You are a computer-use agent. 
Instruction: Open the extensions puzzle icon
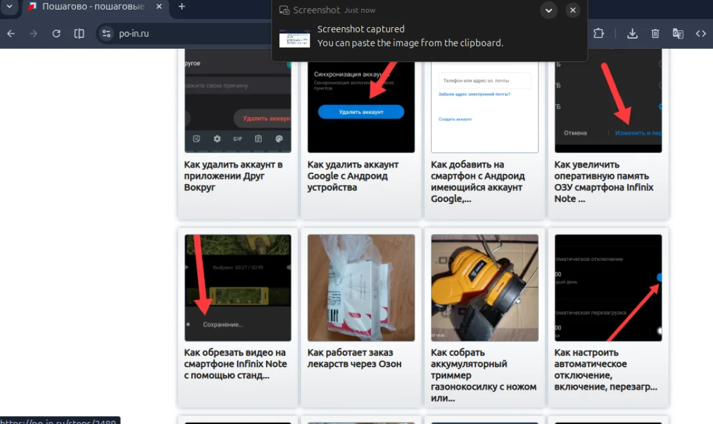598,34
